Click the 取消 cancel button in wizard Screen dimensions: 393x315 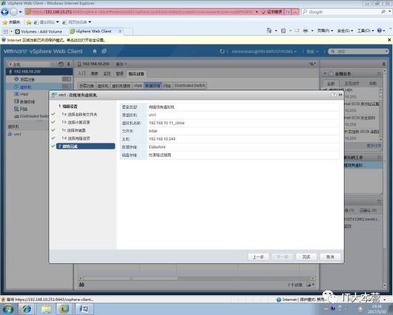pos(330,257)
